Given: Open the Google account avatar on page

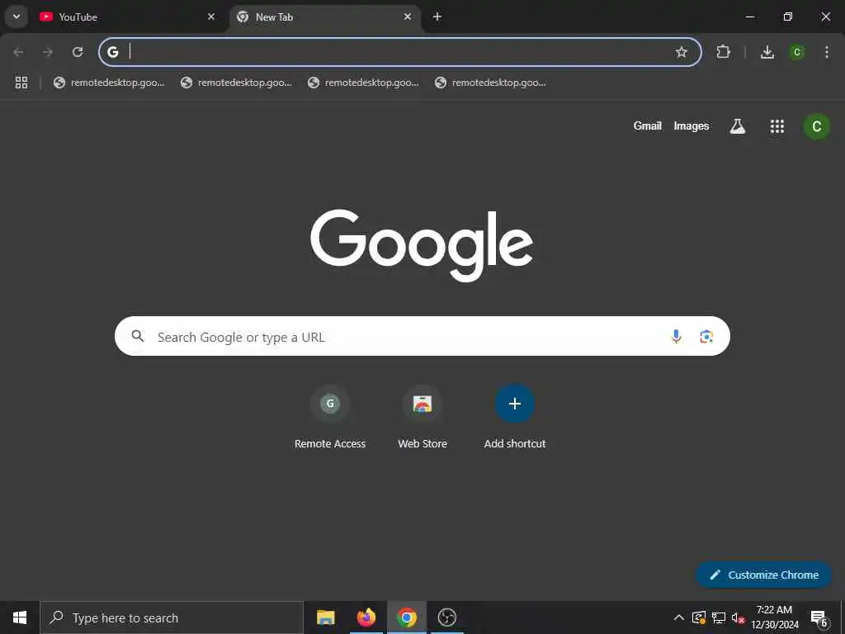Looking at the screenshot, I should click(x=816, y=126).
